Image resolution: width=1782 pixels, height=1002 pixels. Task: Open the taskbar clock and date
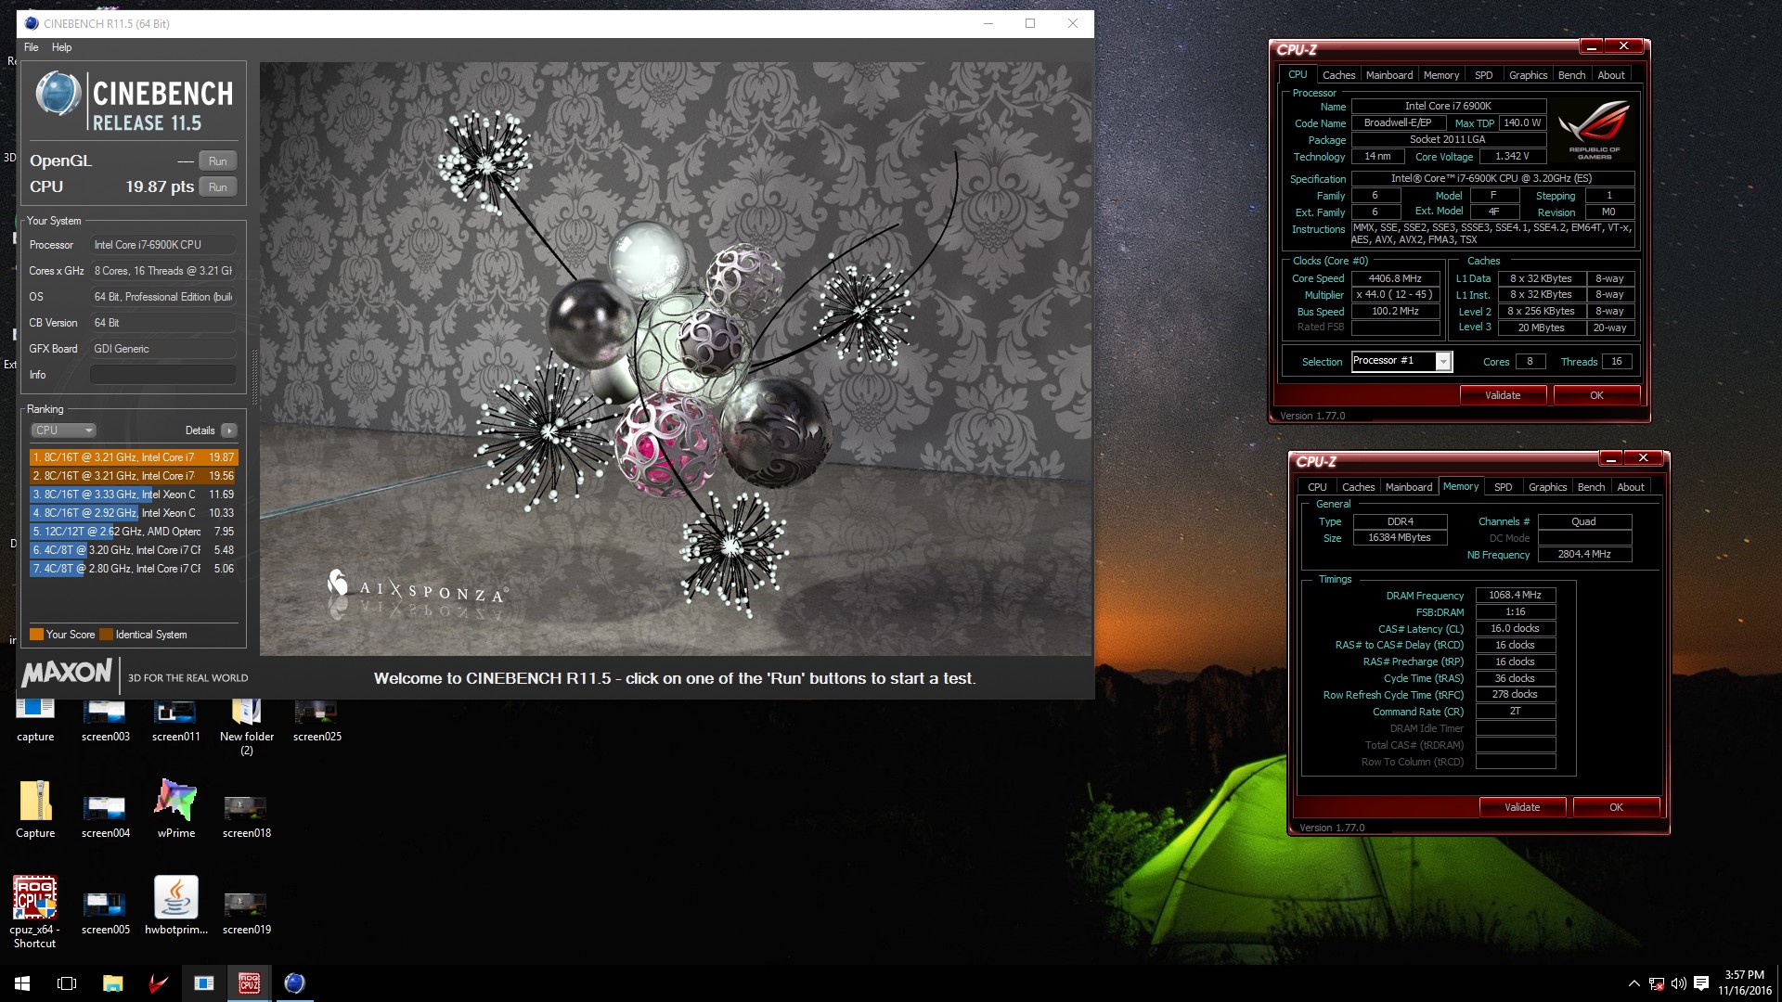coord(1744,983)
